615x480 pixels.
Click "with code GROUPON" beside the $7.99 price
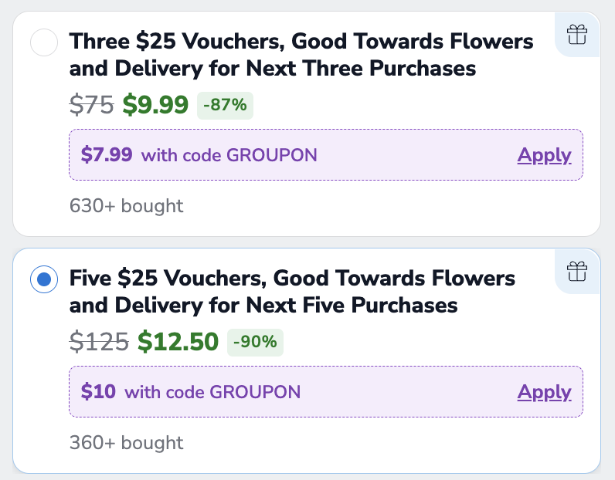click(x=229, y=155)
